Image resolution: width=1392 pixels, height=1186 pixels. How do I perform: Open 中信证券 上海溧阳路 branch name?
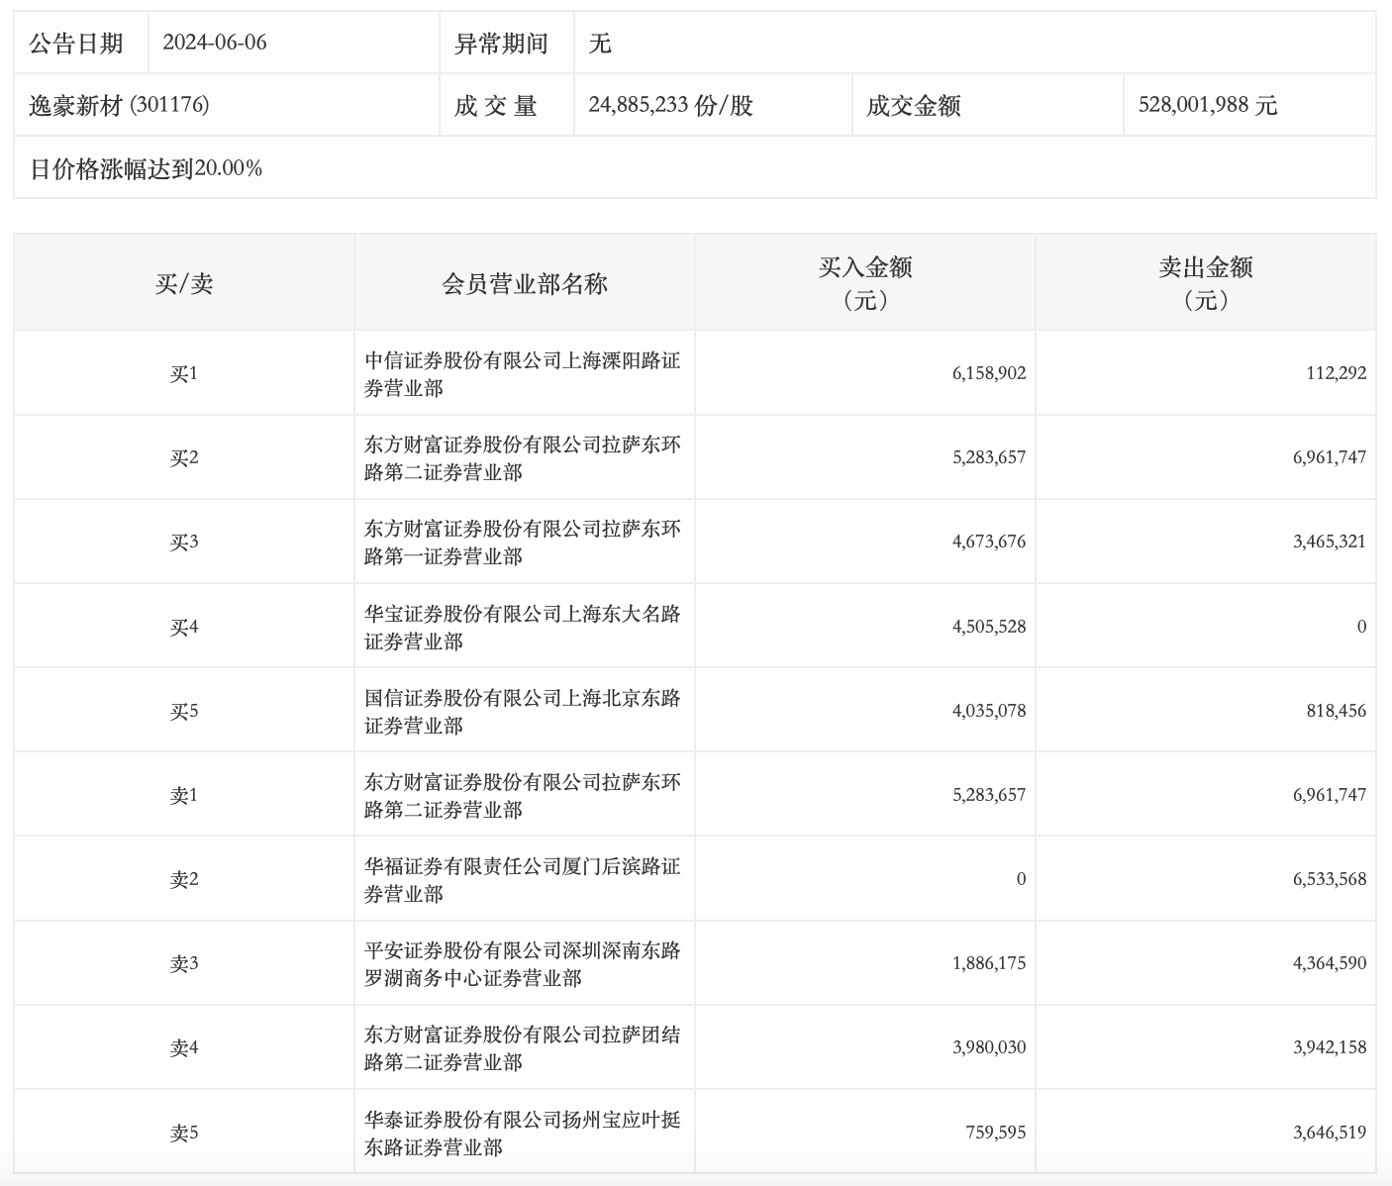[522, 374]
